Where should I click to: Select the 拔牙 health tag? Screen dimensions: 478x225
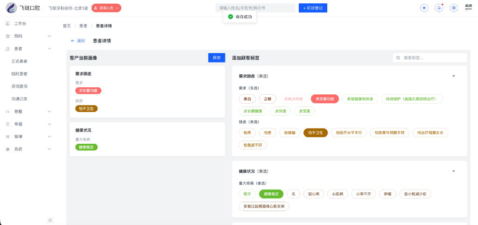tap(247, 194)
